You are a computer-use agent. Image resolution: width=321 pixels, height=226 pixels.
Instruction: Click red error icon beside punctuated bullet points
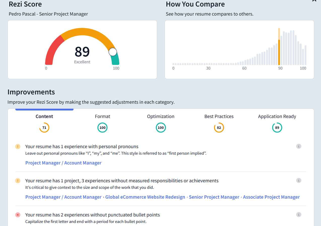pyautogui.click(x=18, y=215)
